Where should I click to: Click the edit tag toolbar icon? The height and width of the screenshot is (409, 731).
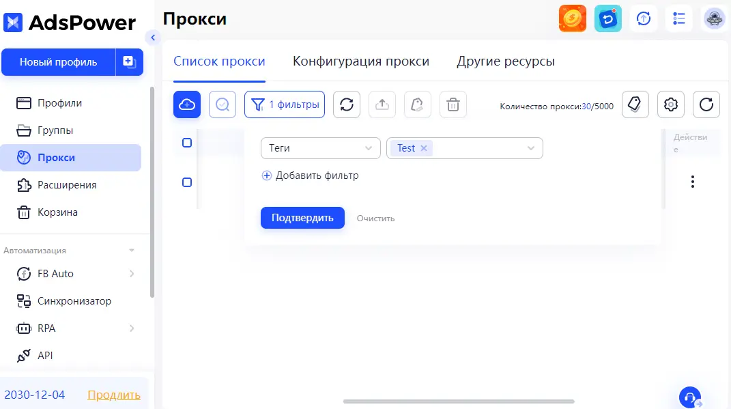417,104
